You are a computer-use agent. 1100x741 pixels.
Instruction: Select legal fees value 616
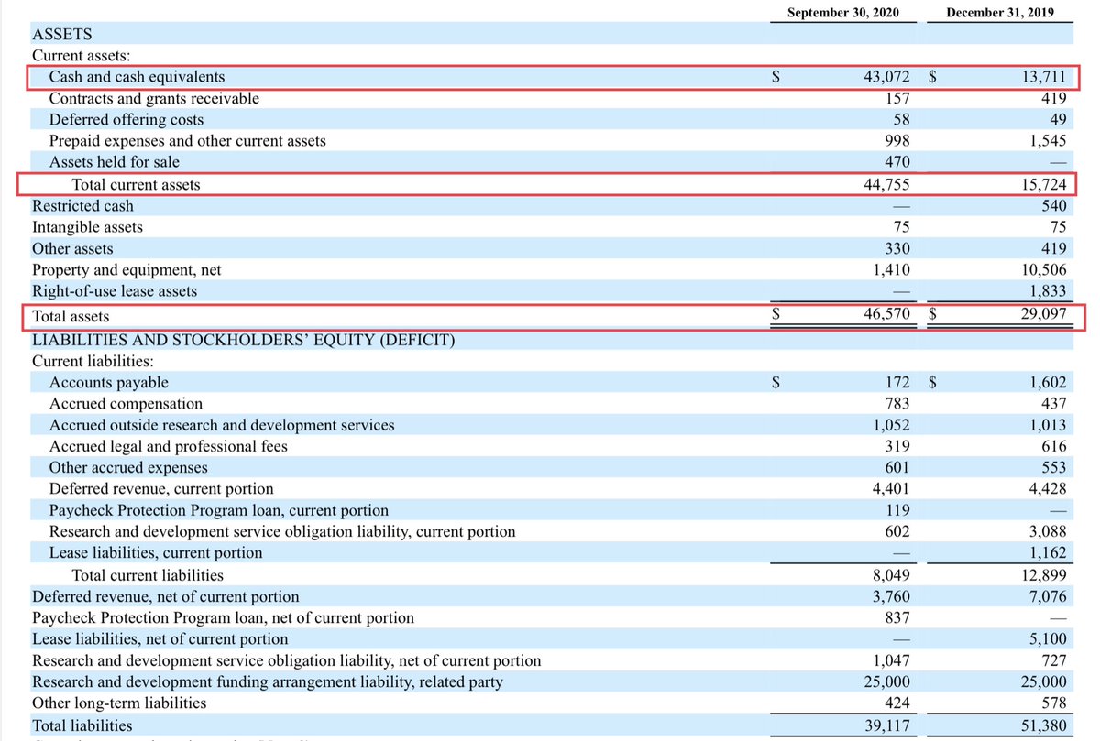(1052, 446)
